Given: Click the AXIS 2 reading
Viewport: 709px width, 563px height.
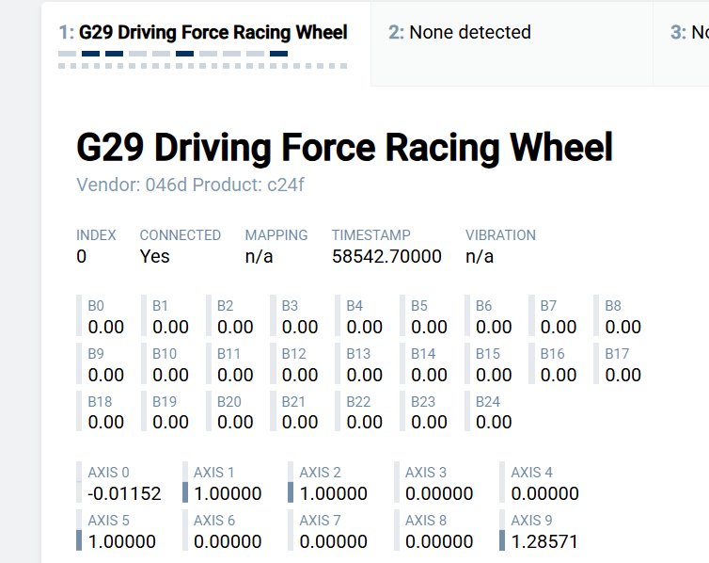Looking at the screenshot, I should click(x=335, y=493).
